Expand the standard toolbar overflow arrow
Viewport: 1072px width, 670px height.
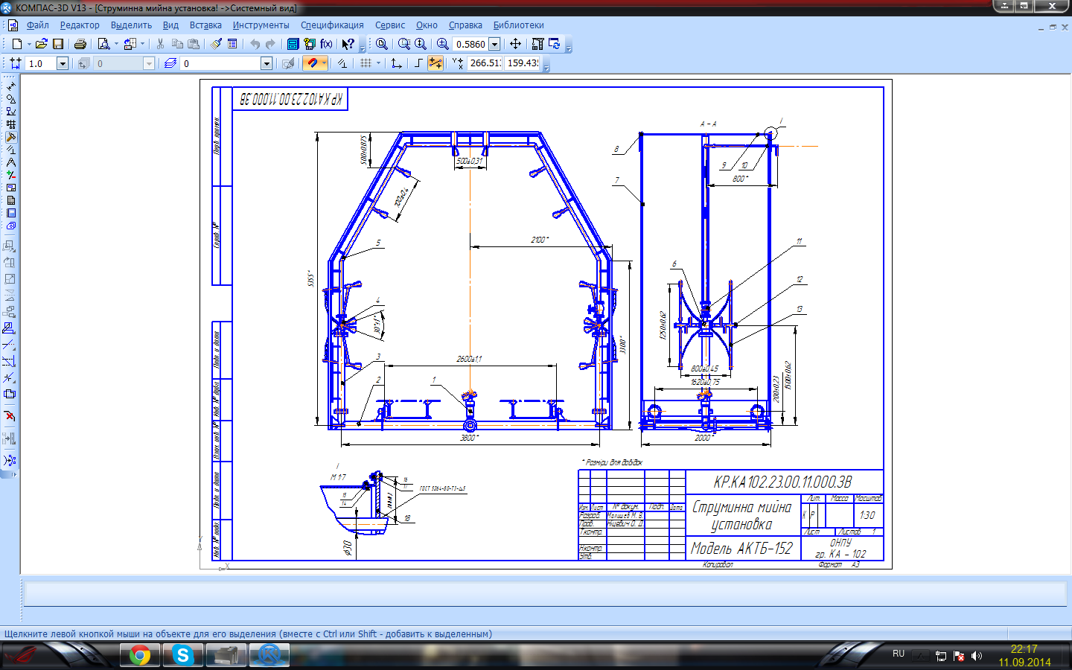(363, 45)
